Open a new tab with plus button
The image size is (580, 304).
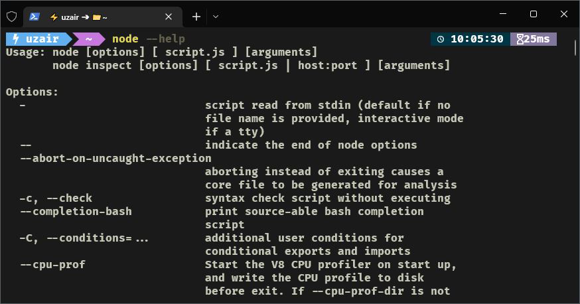[x=196, y=17]
